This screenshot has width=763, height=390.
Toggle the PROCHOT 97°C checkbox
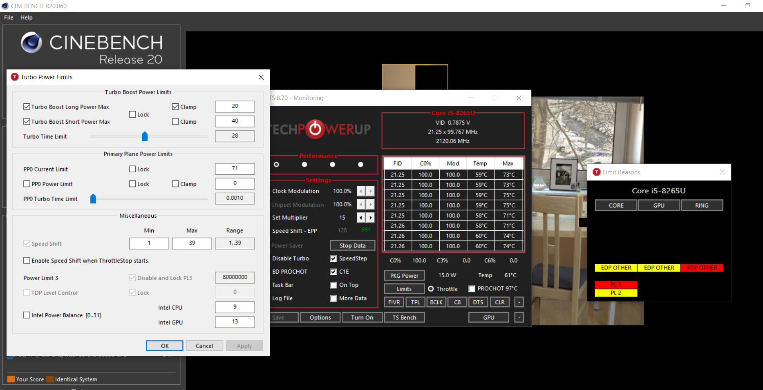coord(472,289)
